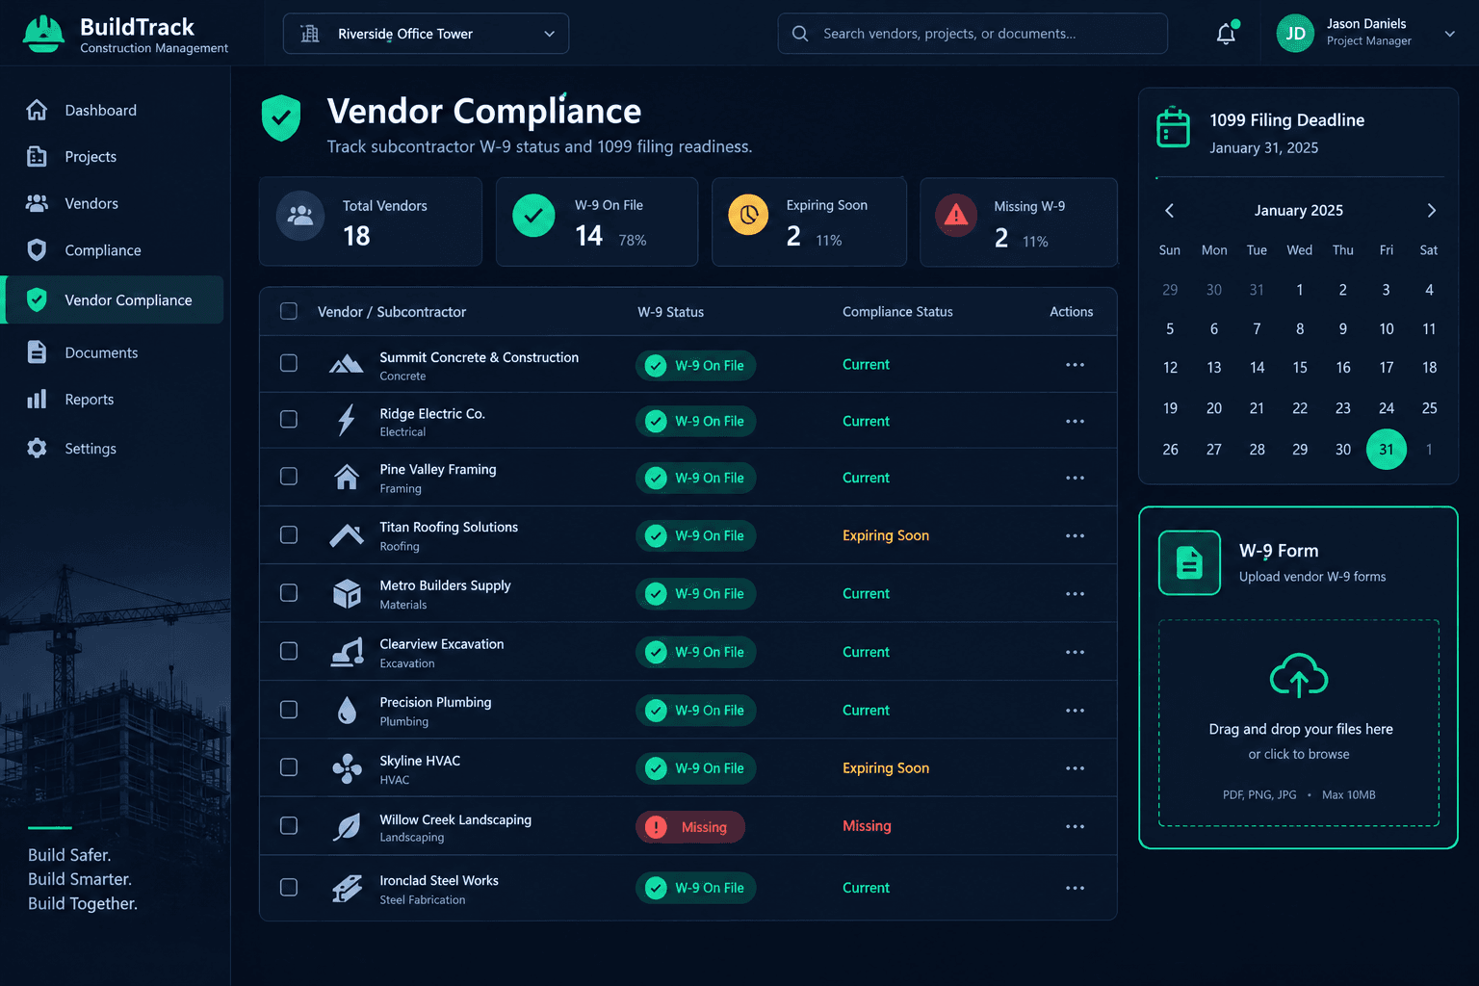
Task: Select the Skyline HVAC row checkbox
Action: (x=289, y=766)
